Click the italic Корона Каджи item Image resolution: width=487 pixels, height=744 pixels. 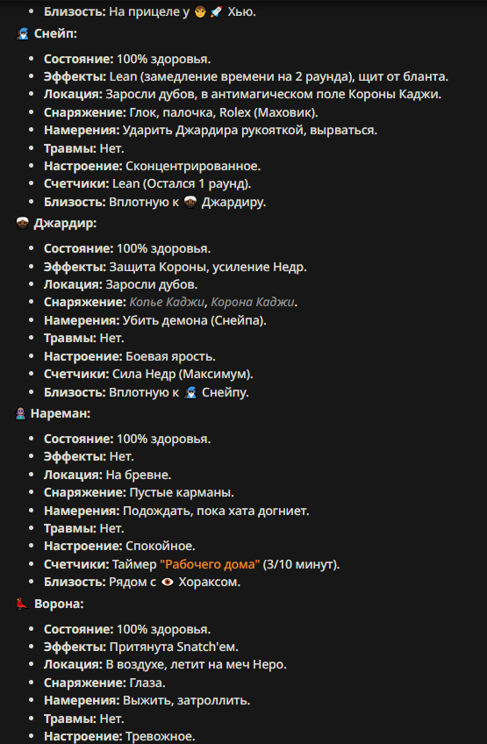pyautogui.click(x=253, y=302)
